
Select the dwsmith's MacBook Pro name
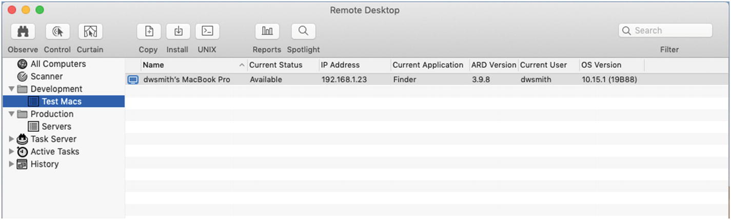tap(187, 79)
